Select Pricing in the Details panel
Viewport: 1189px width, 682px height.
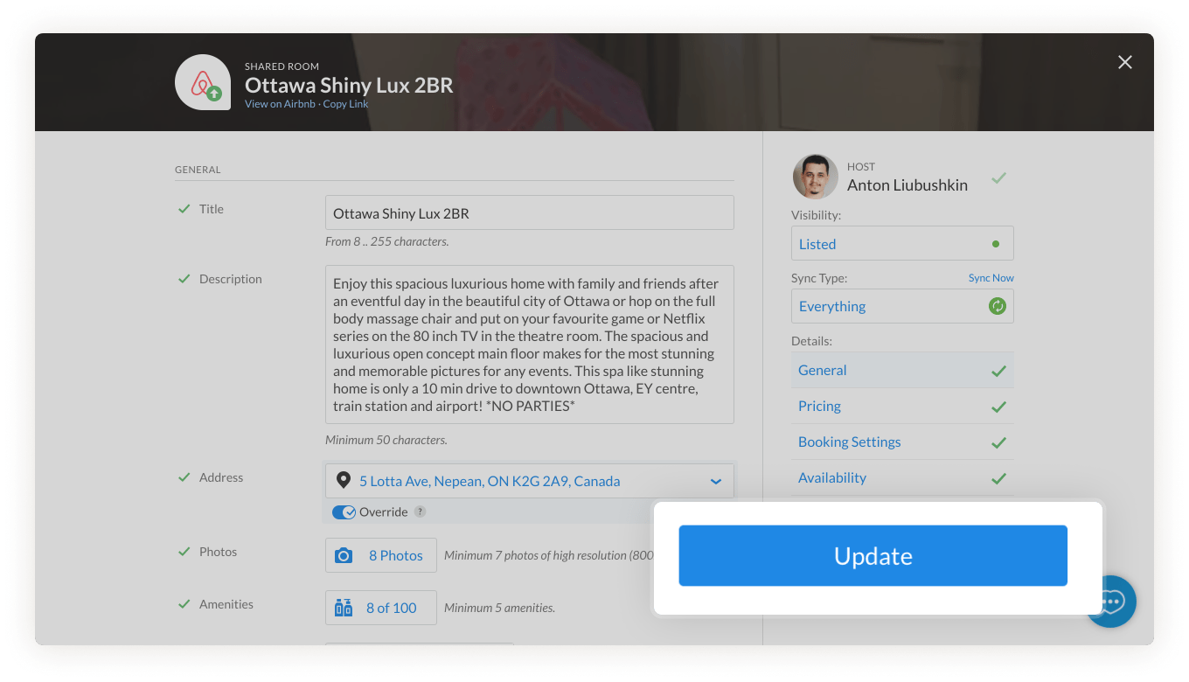click(819, 406)
